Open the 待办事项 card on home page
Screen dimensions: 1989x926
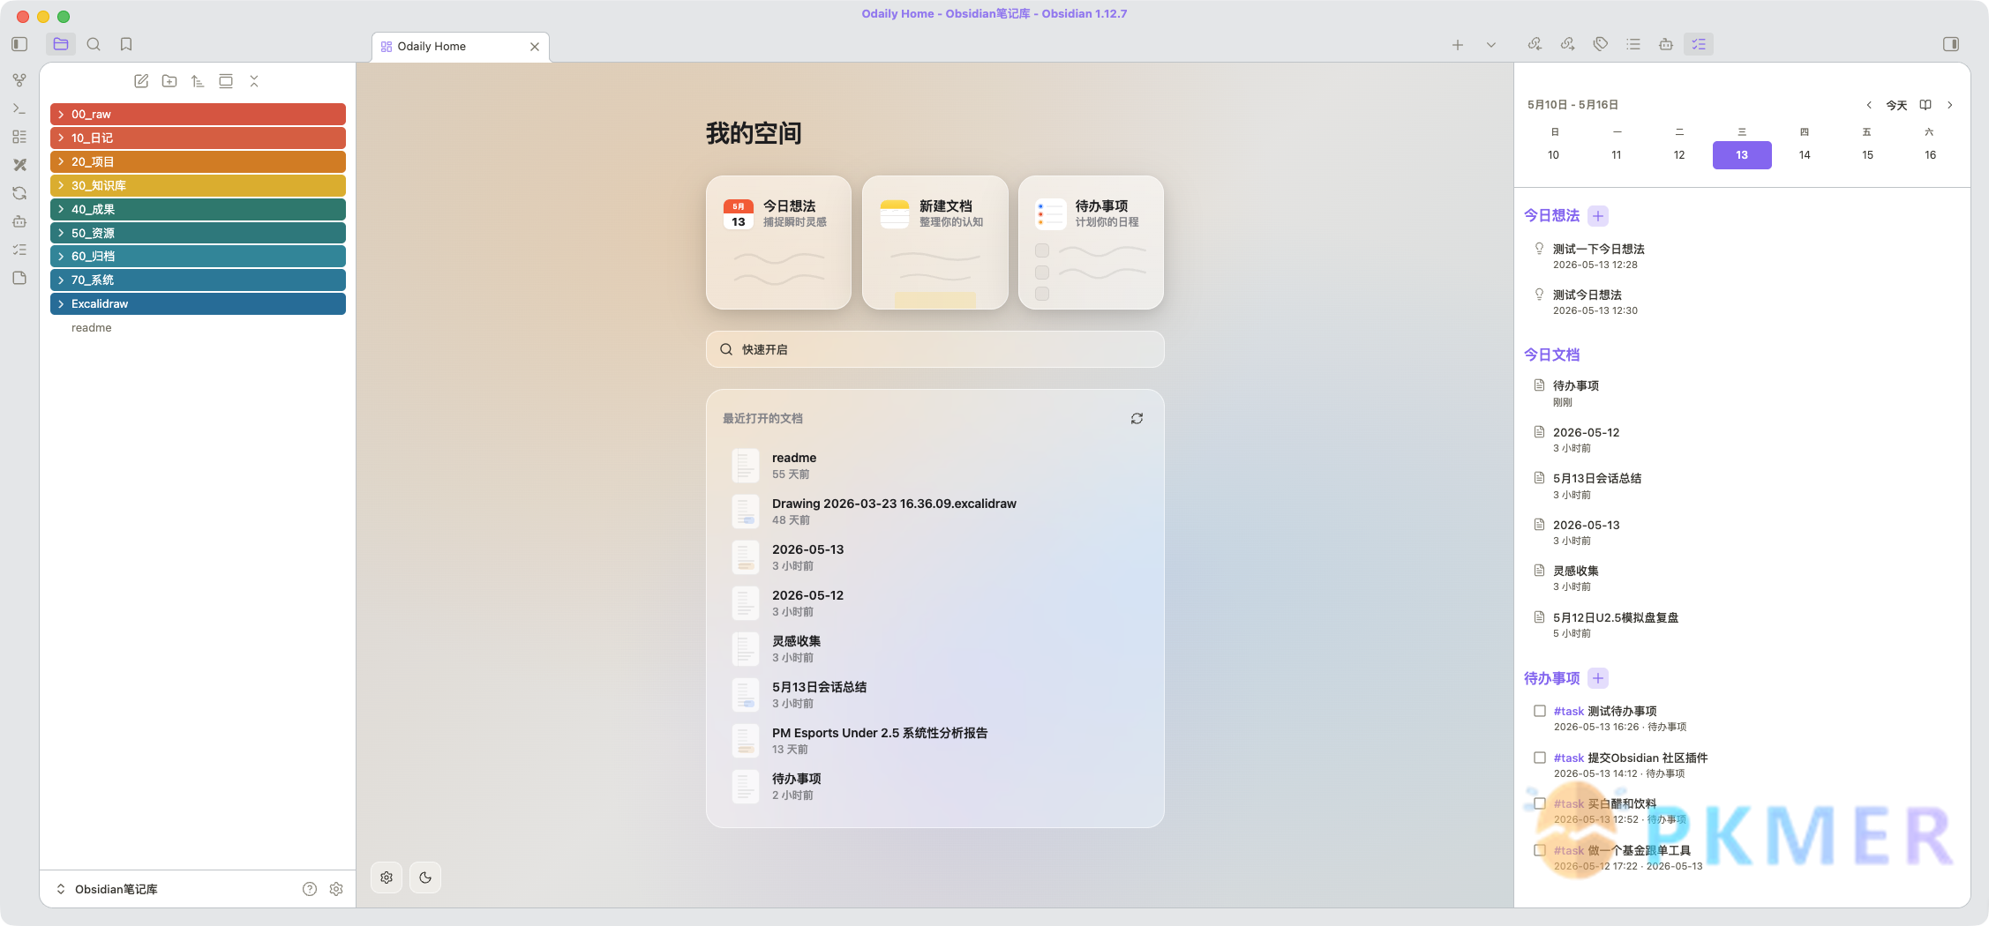[x=1092, y=243]
